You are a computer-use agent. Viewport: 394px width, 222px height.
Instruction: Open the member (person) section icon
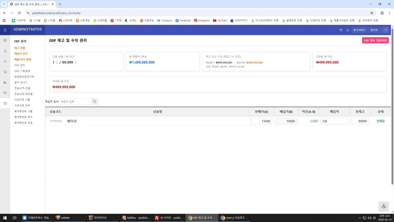[5, 51]
